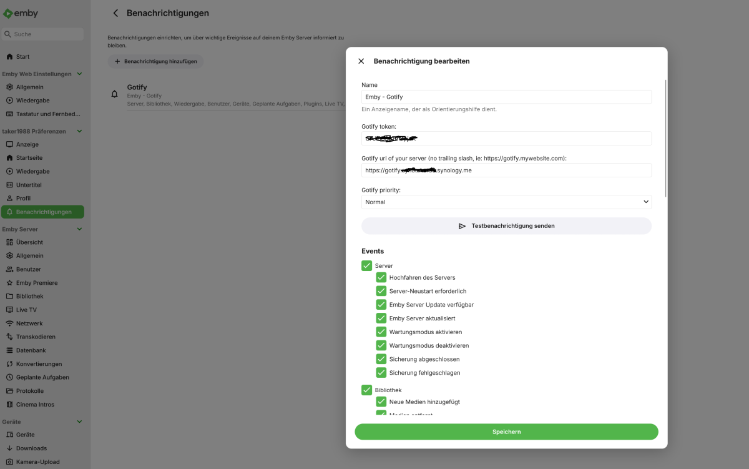
Task: Click the Geplante Aufgaben clock icon
Action: pos(9,378)
